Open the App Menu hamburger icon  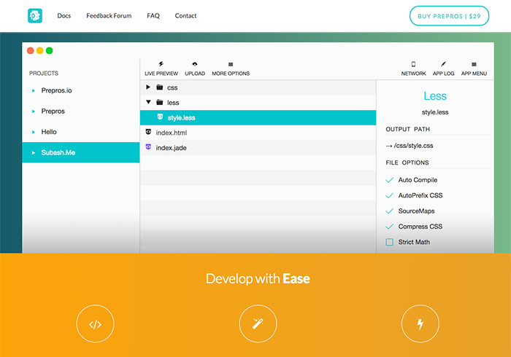[x=474, y=65]
